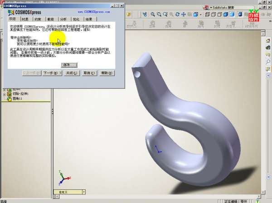
Task: Choose shaded with edges display icon
Action: 226,14
